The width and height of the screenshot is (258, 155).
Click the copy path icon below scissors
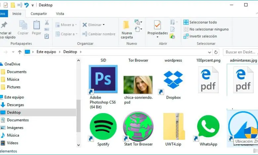(x=47, y=29)
